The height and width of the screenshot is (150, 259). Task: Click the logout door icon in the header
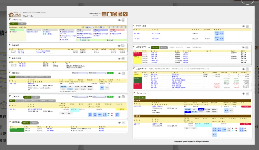click(120, 14)
